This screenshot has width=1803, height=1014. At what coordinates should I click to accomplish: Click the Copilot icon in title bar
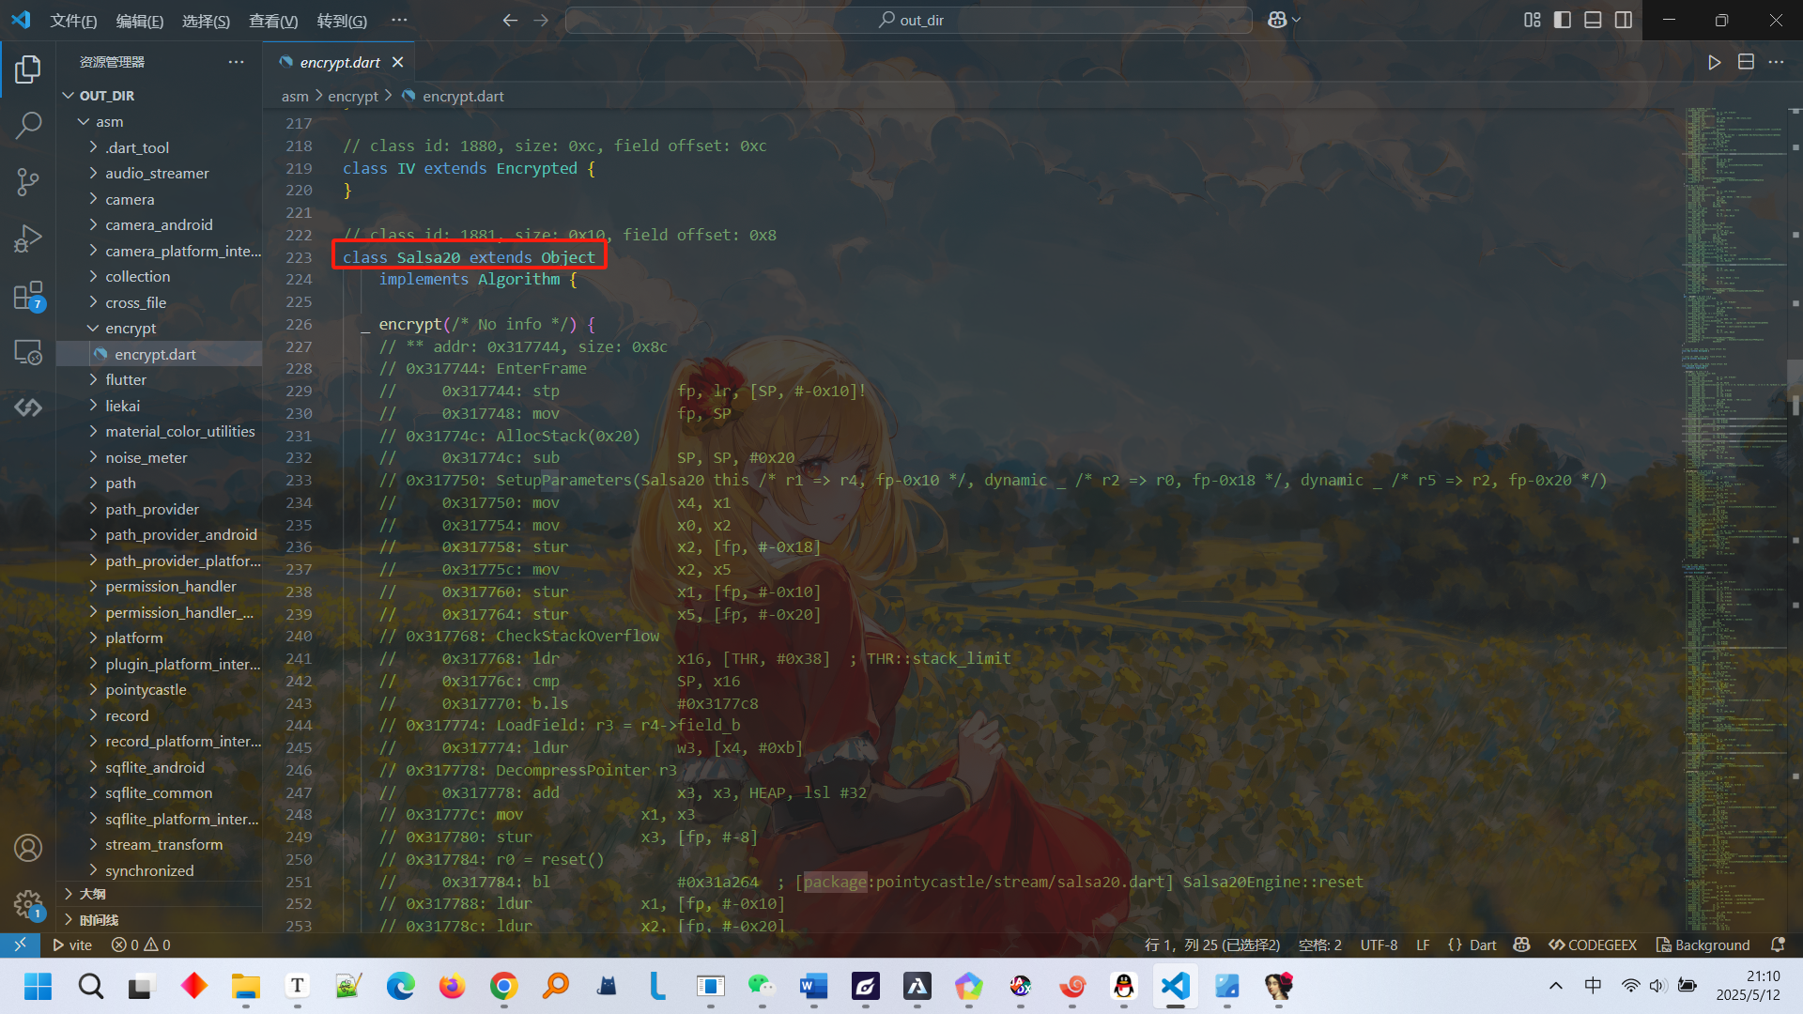click(1277, 20)
